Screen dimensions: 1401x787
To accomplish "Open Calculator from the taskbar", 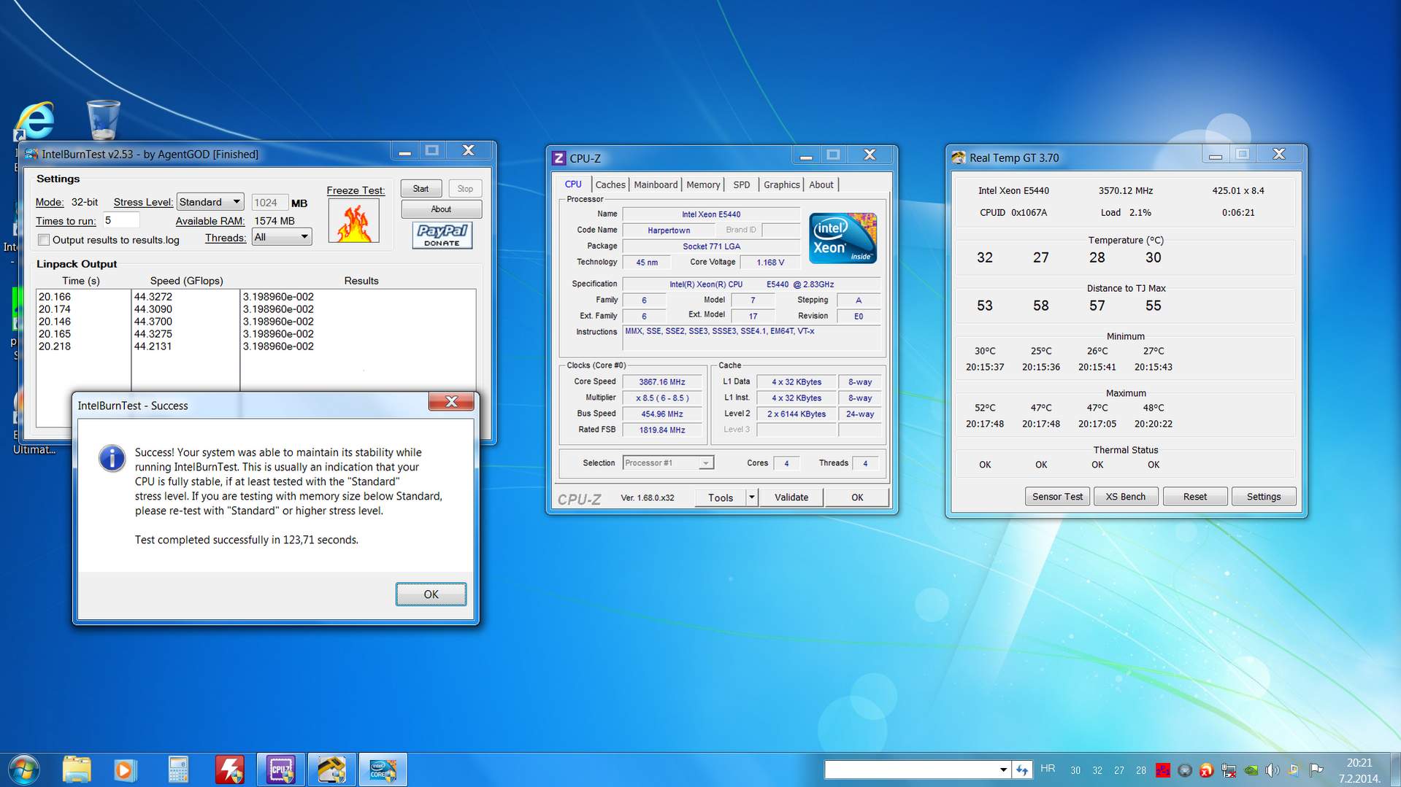I will click(x=178, y=770).
